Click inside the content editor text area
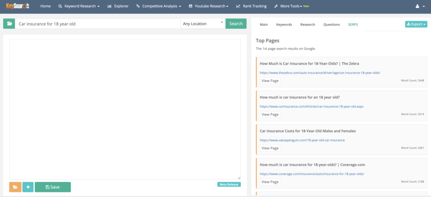Screen dimensions: 431x197 [125, 109]
